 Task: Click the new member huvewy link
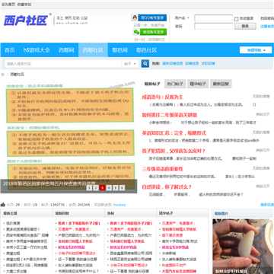[x=119, y=205]
